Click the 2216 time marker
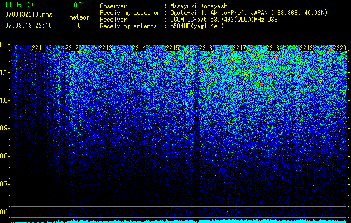The height and width of the screenshot is (223, 351). coord(206,48)
